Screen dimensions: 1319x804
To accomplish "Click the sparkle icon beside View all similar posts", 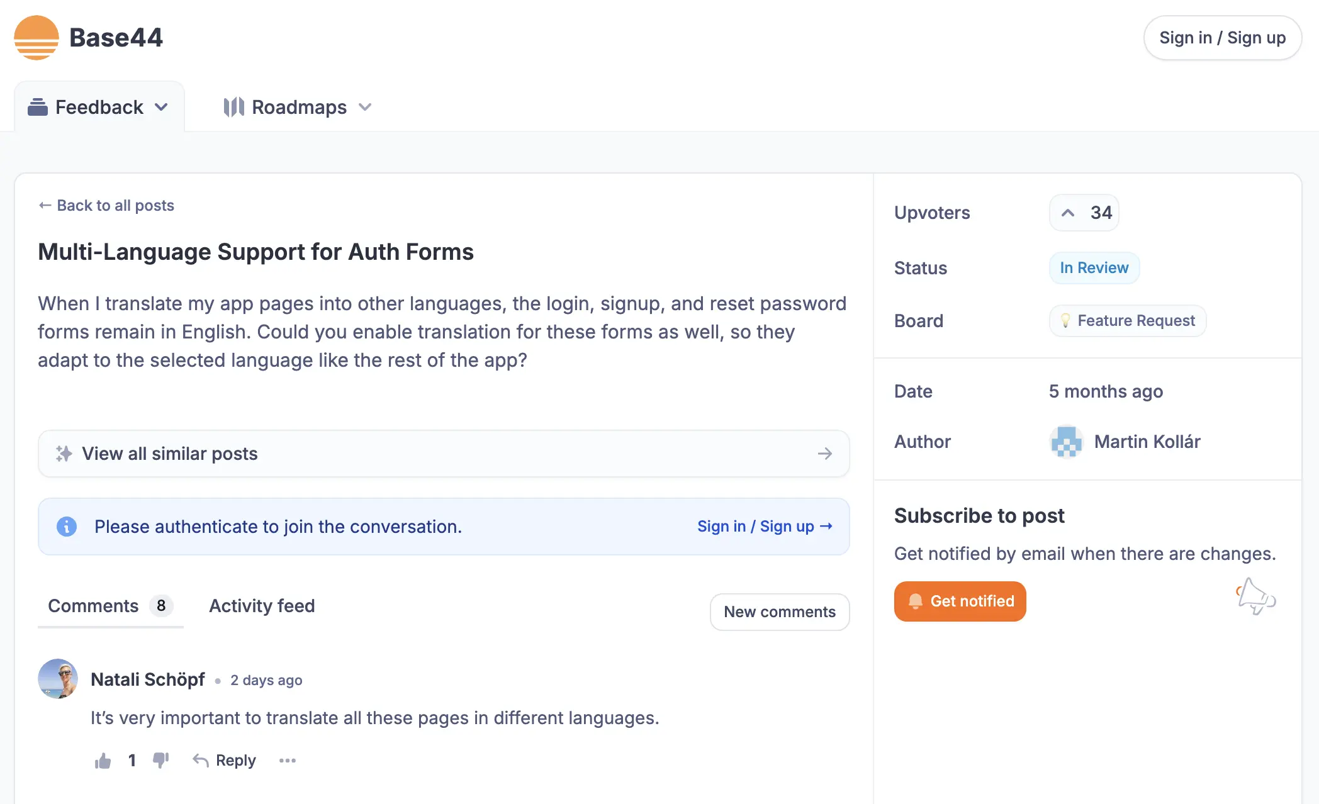I will point(64,454).
